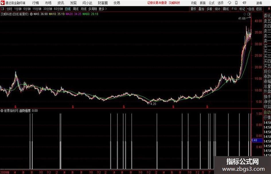Click the 汉威科技 stock name in the title bar
This screenshot has height=174, width=271.
[x=174, y=3]
